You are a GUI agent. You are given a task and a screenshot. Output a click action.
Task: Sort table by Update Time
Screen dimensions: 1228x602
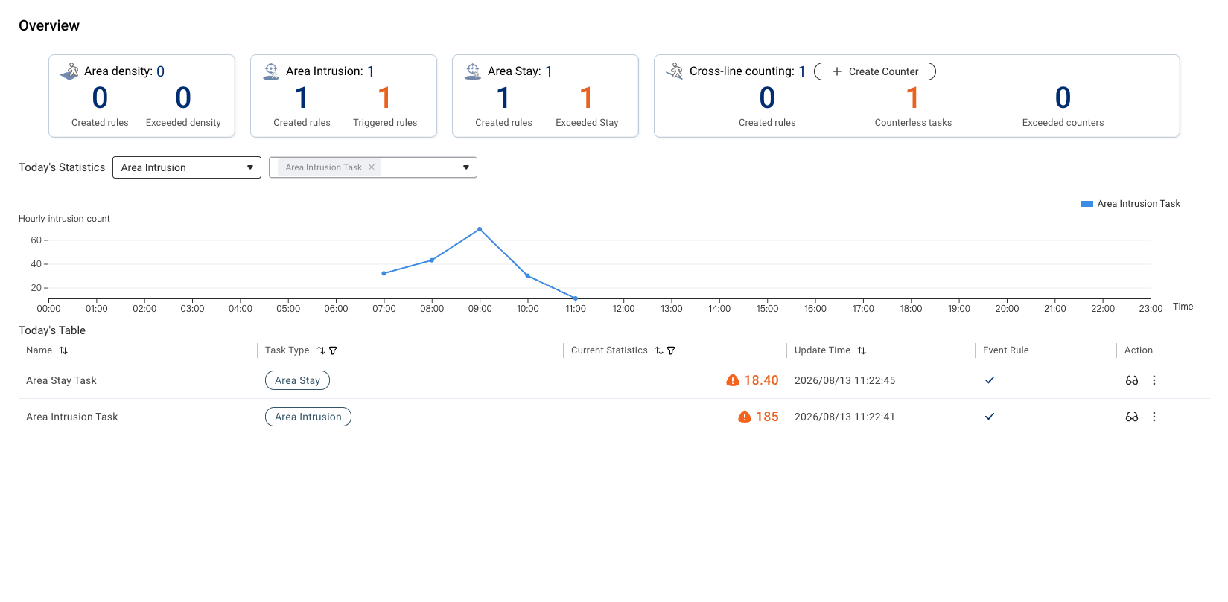[x=862, y=350]
